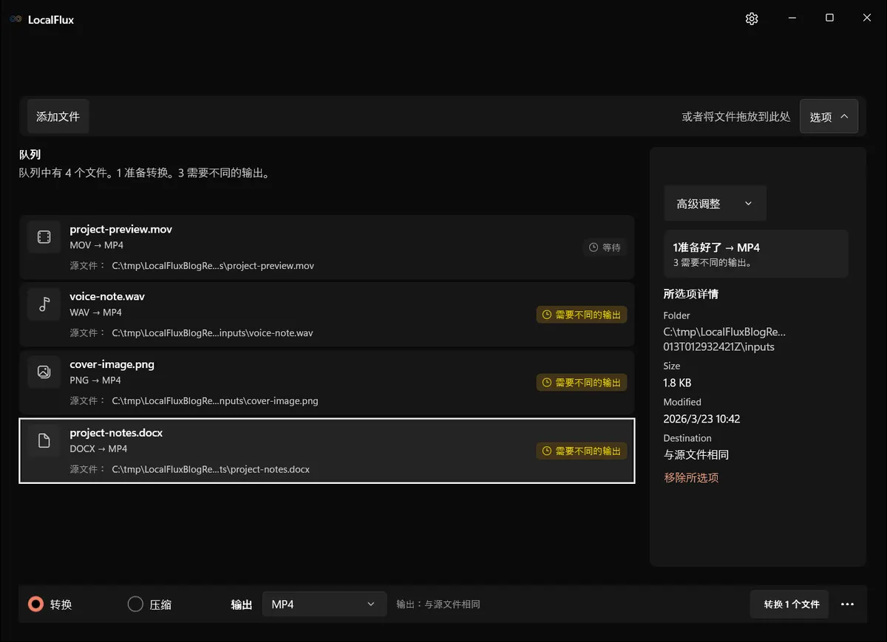887x642 pixels.
Task: Click the LocalFlux logo icon
Action: [16, 20]
